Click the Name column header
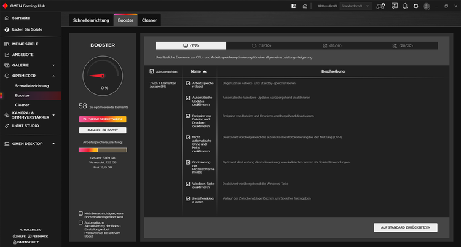This screenshot has height=247, width=461. (x=196, y=71)
